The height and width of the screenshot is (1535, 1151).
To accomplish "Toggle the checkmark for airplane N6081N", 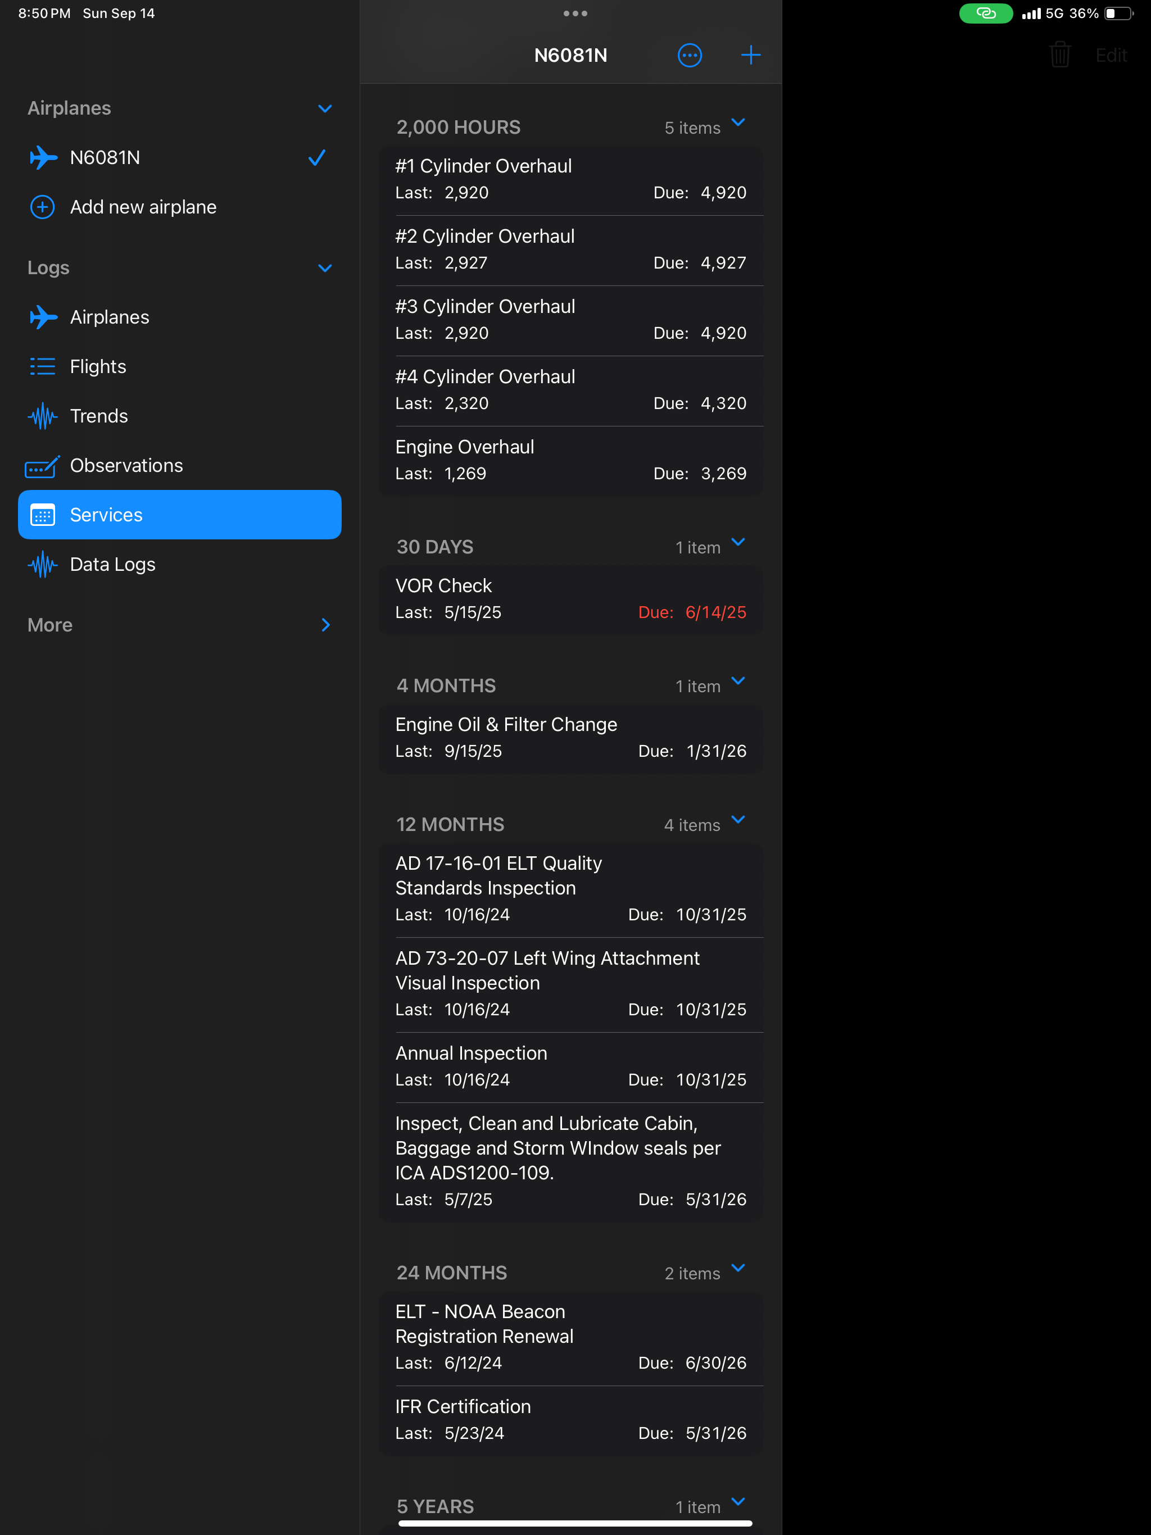I will tap(316, 157).
